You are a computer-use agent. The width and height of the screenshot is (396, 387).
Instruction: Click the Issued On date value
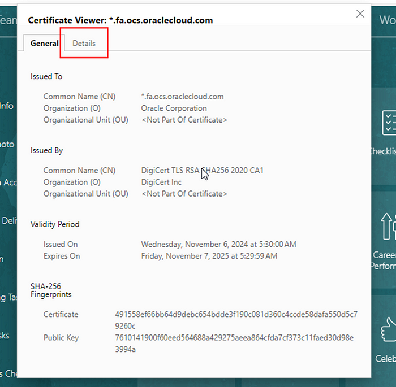pyautogui.click(x=219, y=244)
